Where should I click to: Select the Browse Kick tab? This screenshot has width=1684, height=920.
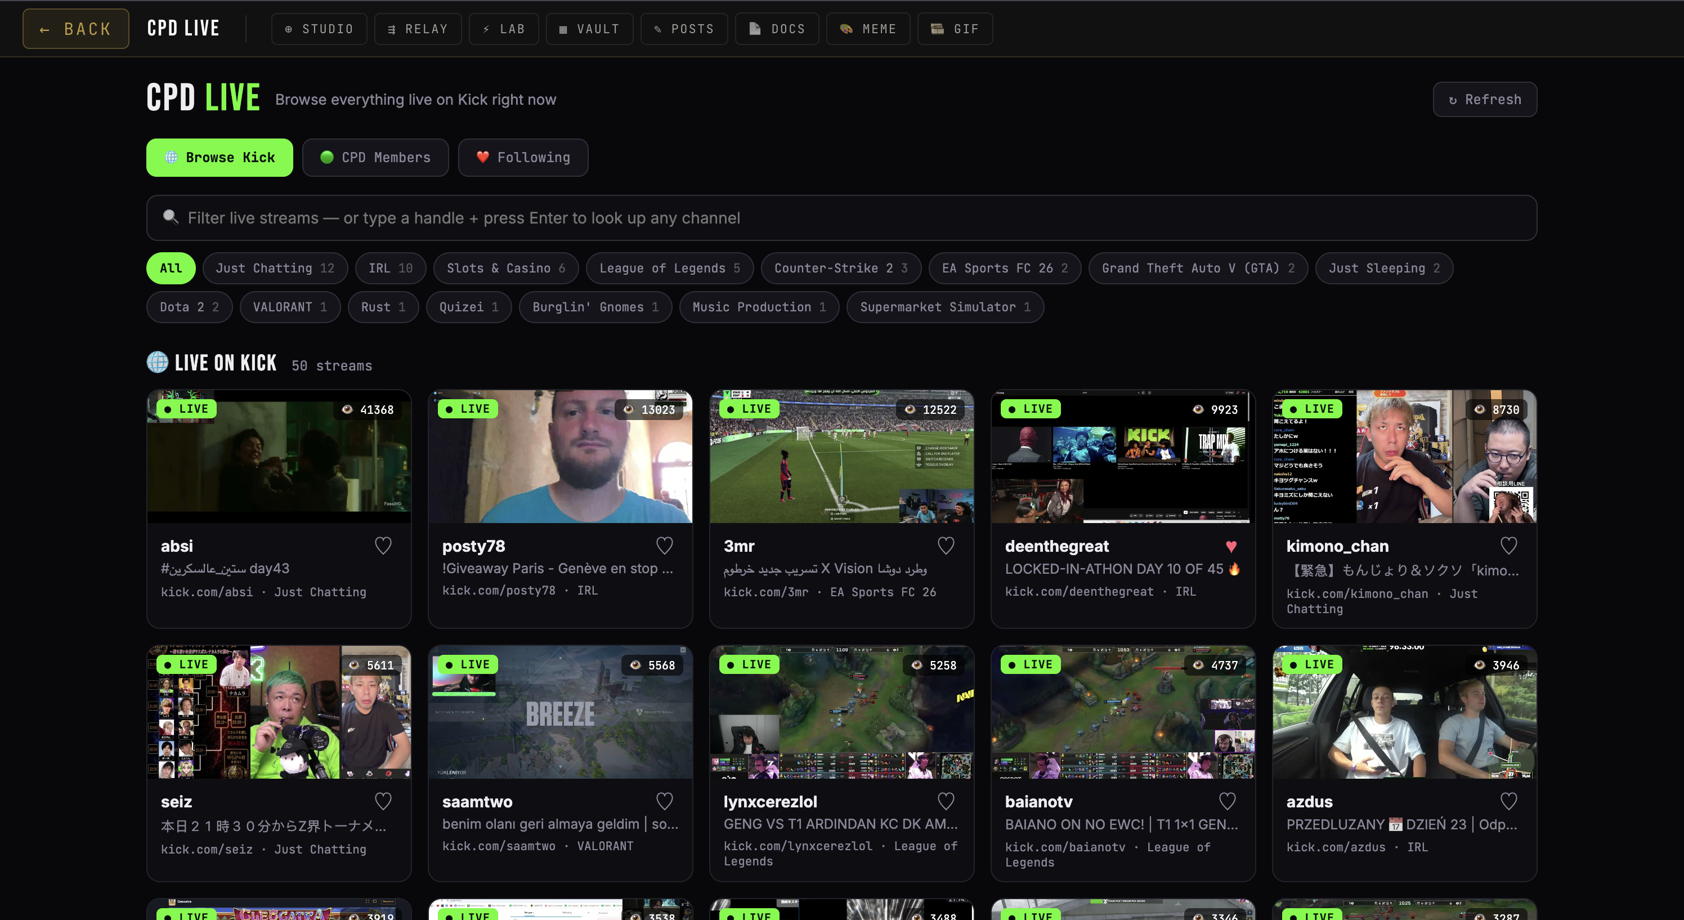[220, 158]
